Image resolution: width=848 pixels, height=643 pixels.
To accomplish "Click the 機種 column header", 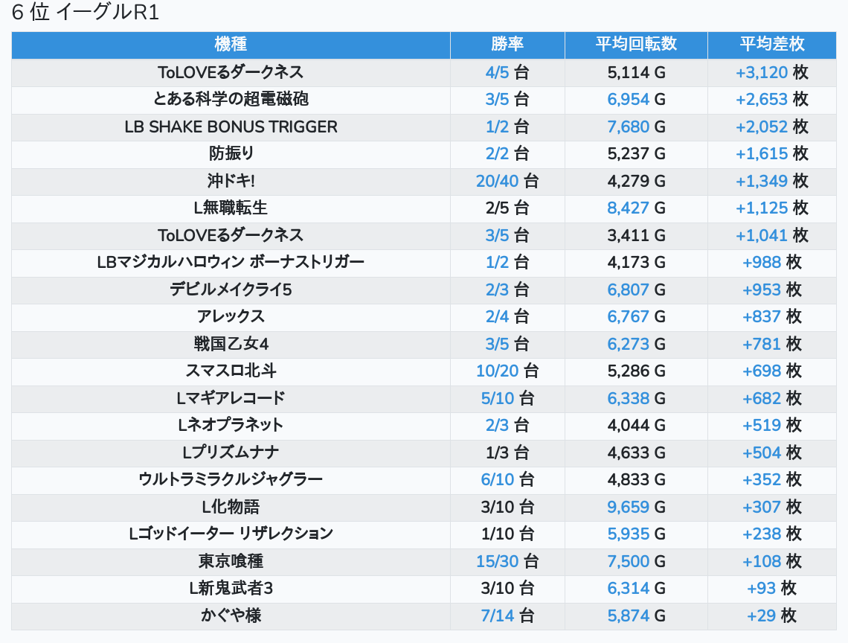I will pyautogui.click(x=231, y=45).
